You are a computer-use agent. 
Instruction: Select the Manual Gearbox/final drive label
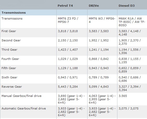(21, 96)
